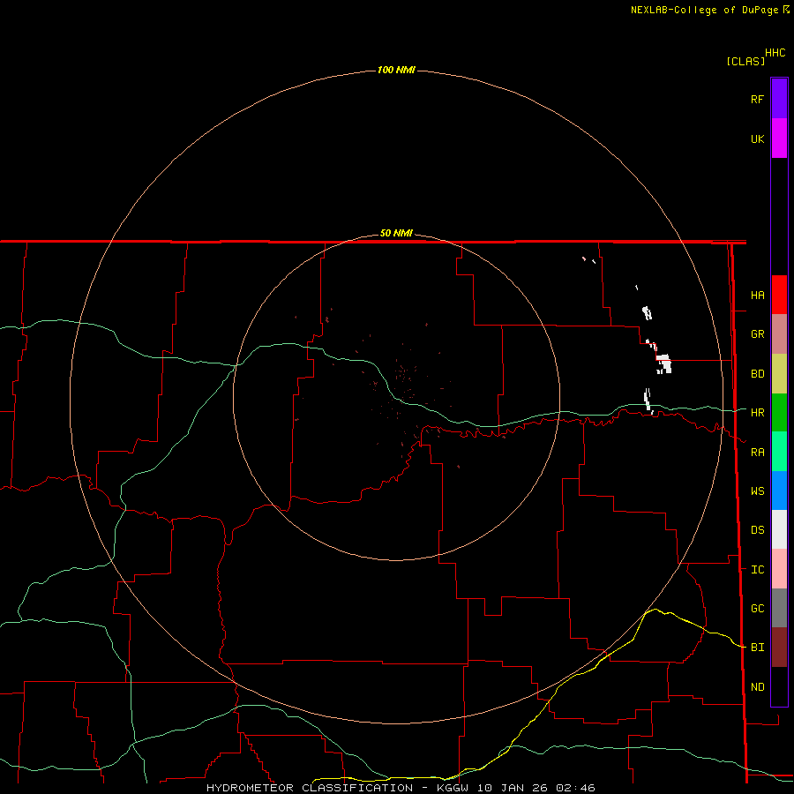Click the BI dark red swatch
Viewport: 794px width, 794px height.
pyautogui.click(x=779, y=648)
